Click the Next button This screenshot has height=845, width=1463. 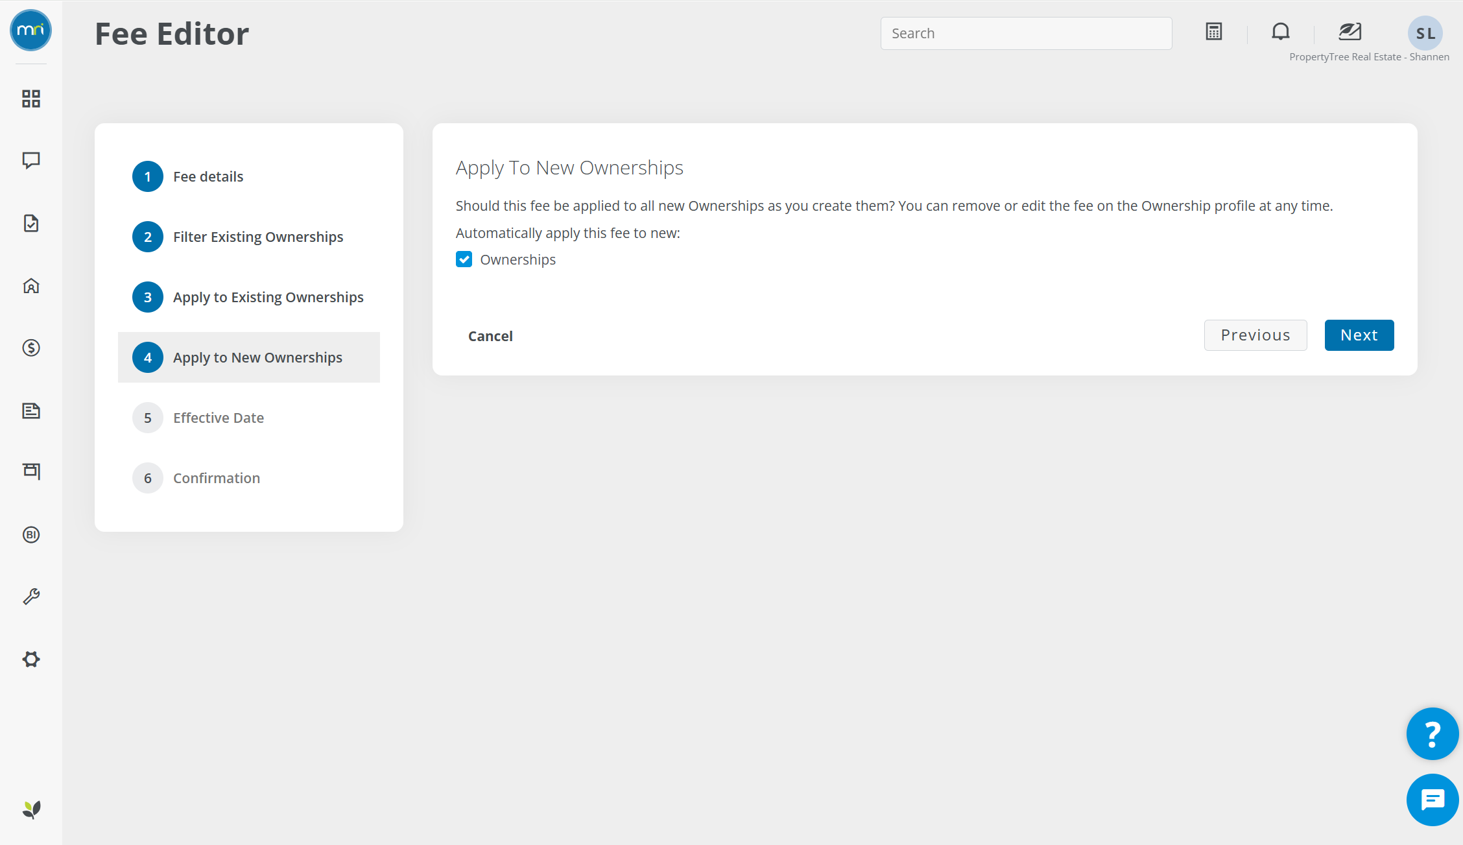tap(1359, 335)
